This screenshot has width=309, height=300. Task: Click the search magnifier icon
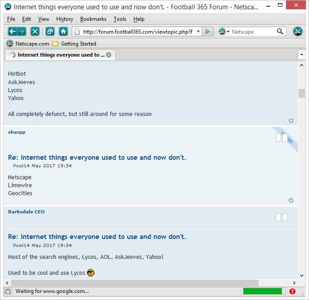point(280,31)
